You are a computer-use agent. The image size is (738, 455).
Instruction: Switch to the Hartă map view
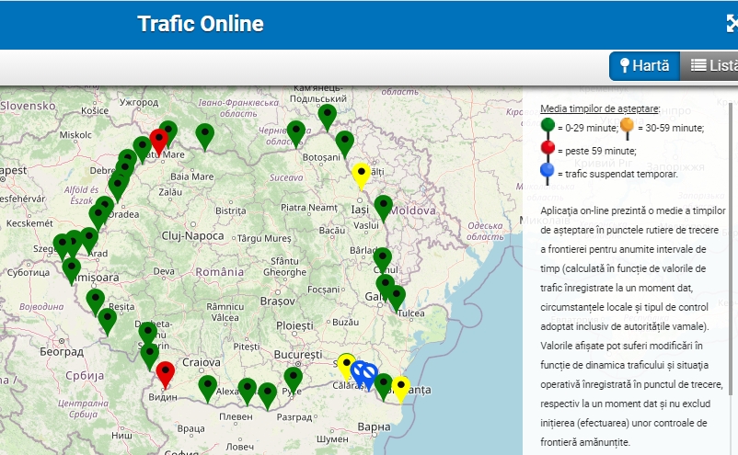pos(644,65)
